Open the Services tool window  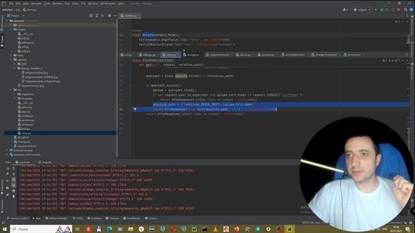pos(151,219)
